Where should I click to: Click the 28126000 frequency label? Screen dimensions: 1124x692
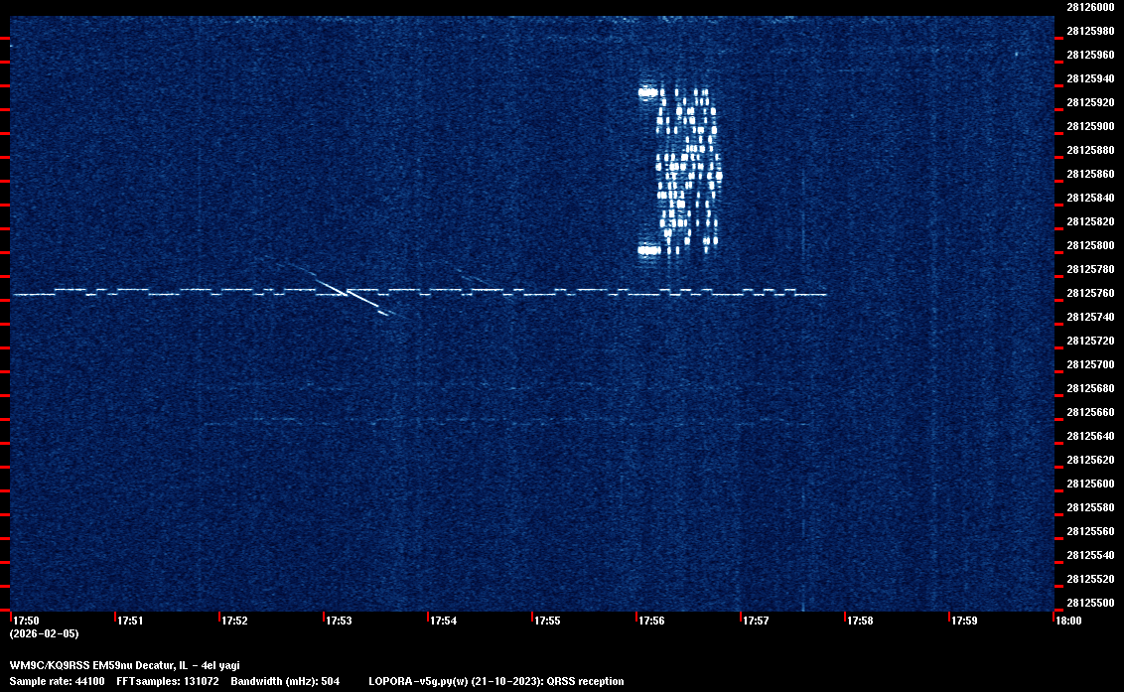click(1089, 7)
